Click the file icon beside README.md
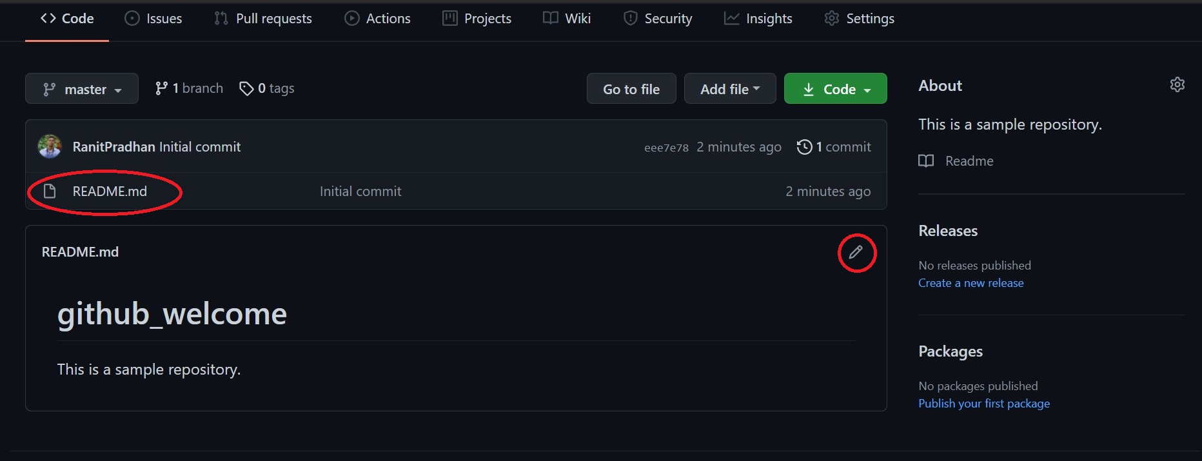The width and height of the screenshot is (1202, 461). coord(50,191)
